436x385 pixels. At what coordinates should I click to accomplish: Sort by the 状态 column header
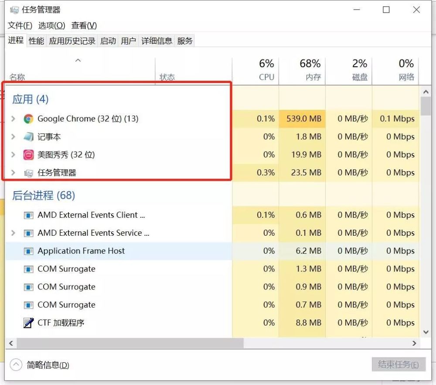tap(194, 71)
